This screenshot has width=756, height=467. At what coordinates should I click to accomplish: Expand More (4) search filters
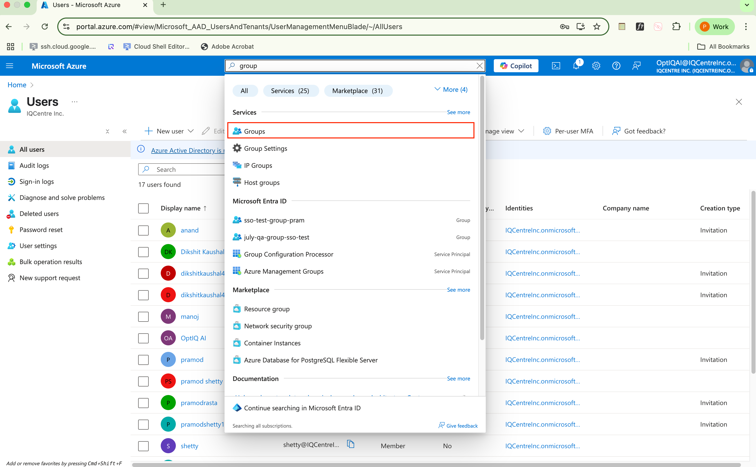click(x=451, y=90)
